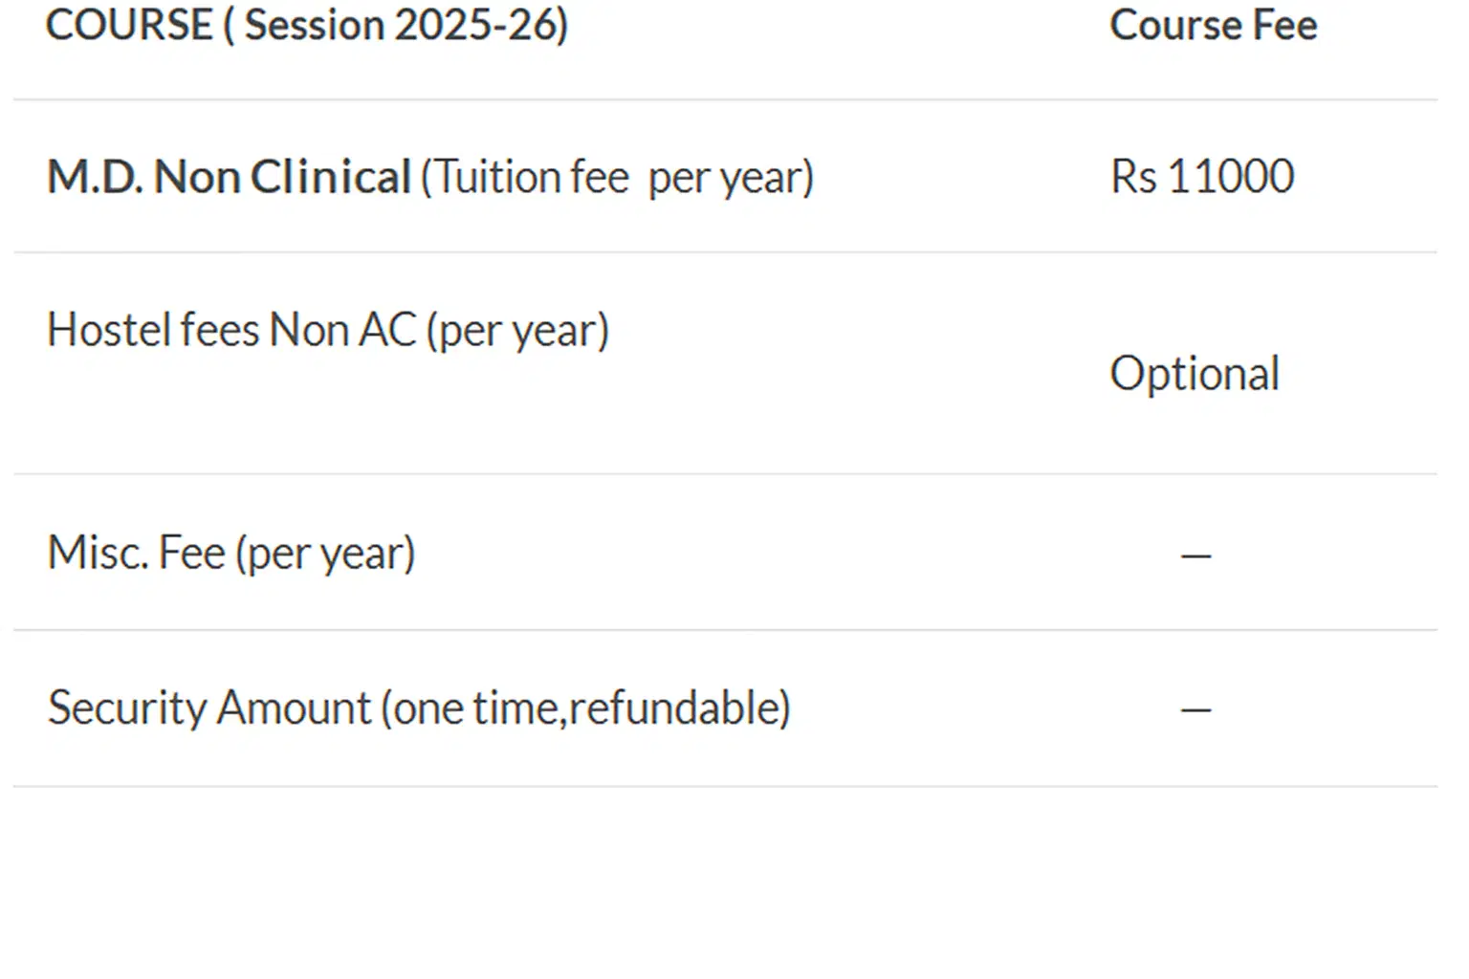The image size is (1469, 979).
Task: Click the Misc. Fee label
Action: point(137,554)
